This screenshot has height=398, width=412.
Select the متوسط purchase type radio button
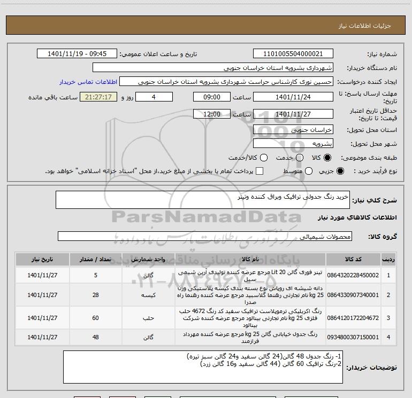tap(309, 171)
